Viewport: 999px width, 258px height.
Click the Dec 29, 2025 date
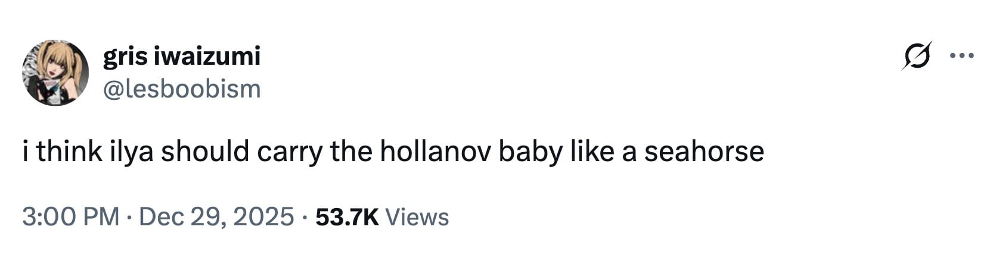[216, 216]
